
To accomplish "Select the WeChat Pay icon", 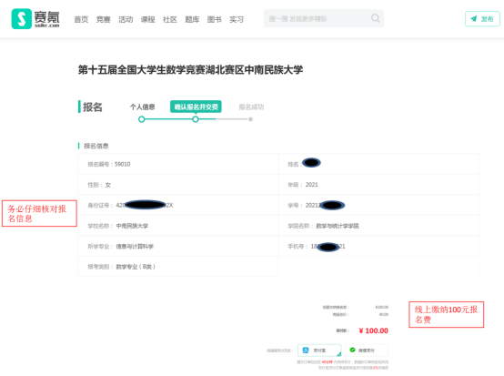I will [352, 350].
